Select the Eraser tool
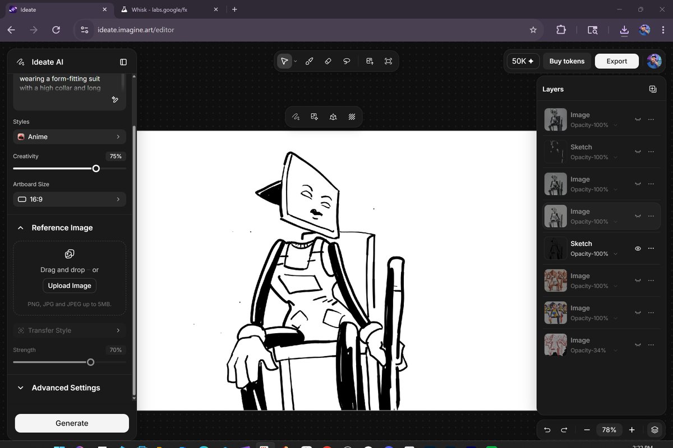This screenshot has width=673, height=448. coord(328,61)
